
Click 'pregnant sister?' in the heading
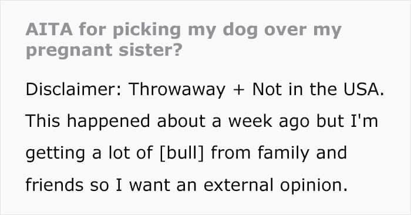[104, 50]
